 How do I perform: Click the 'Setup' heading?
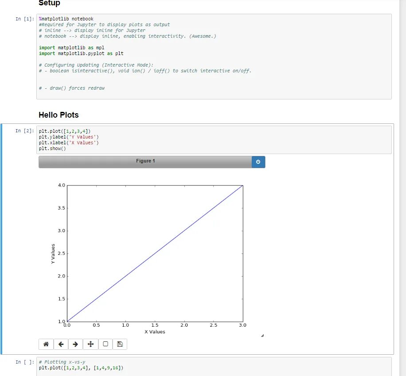49,3
